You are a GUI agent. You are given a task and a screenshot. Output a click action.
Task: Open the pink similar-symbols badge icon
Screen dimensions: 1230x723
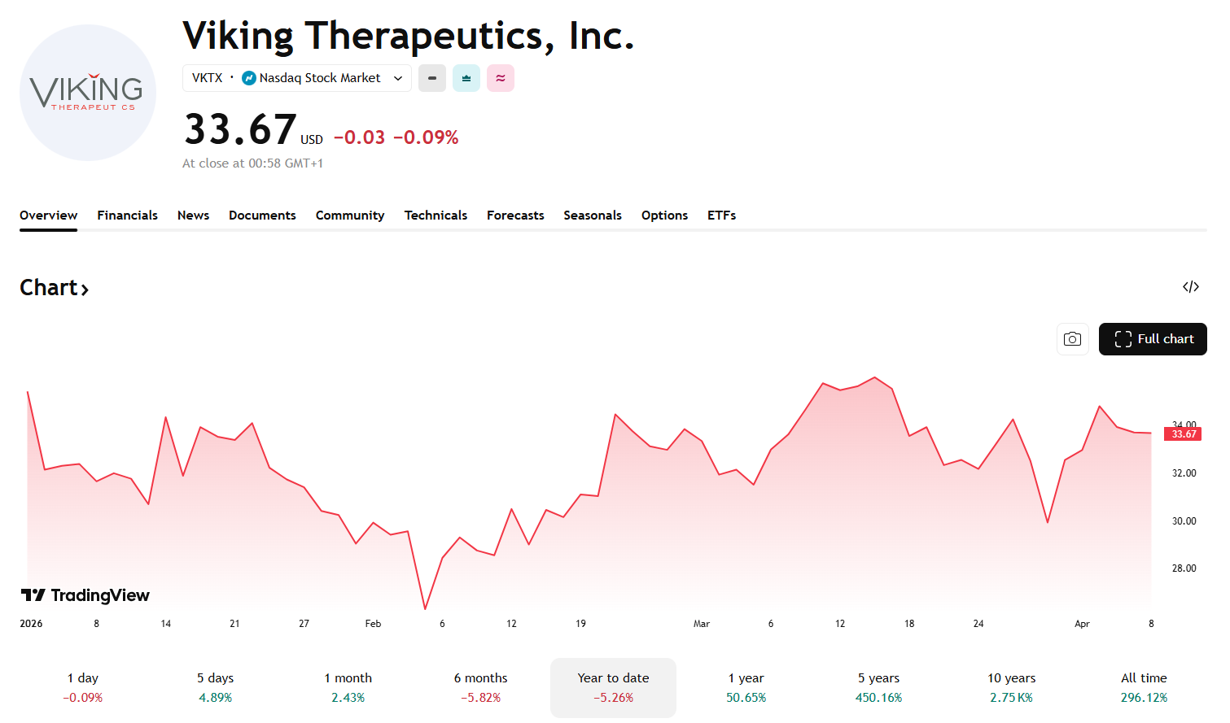click(x=500, y=78)
